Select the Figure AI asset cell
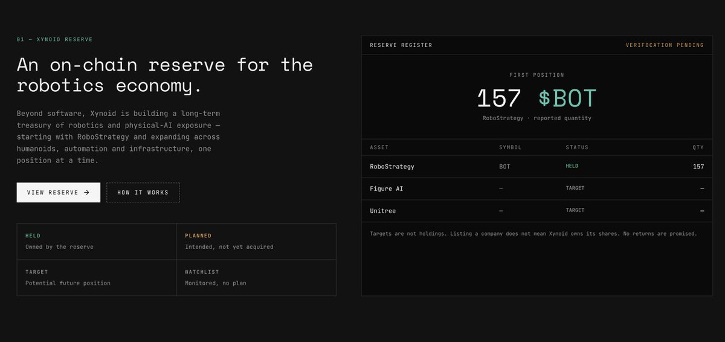 [387, 189]
